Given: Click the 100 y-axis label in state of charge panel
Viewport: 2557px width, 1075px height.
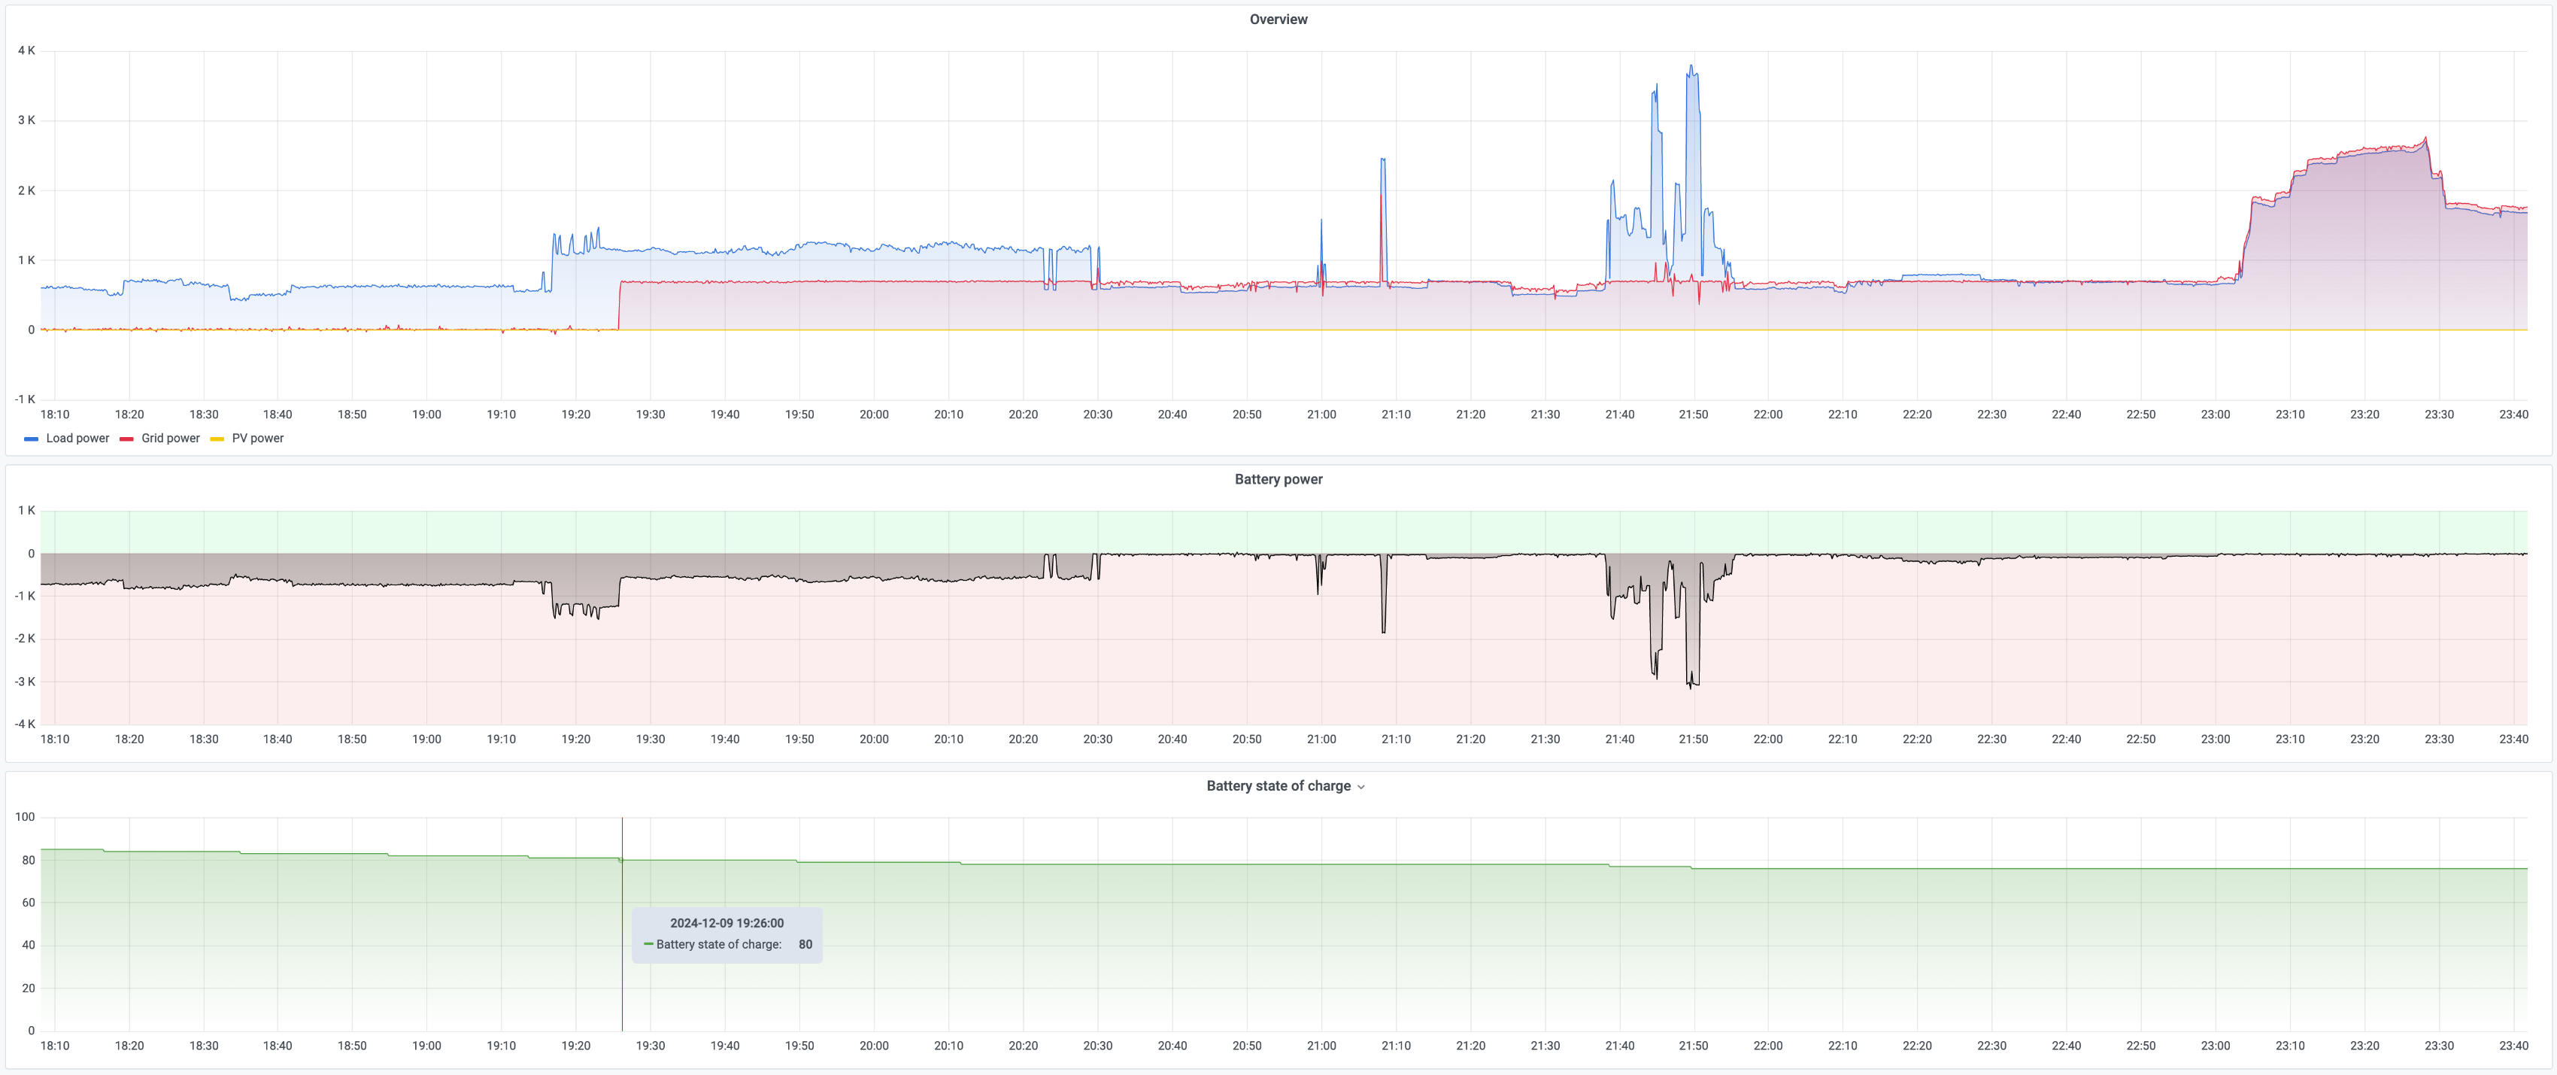Looking at the screenshot, I should tap(25, 817).
